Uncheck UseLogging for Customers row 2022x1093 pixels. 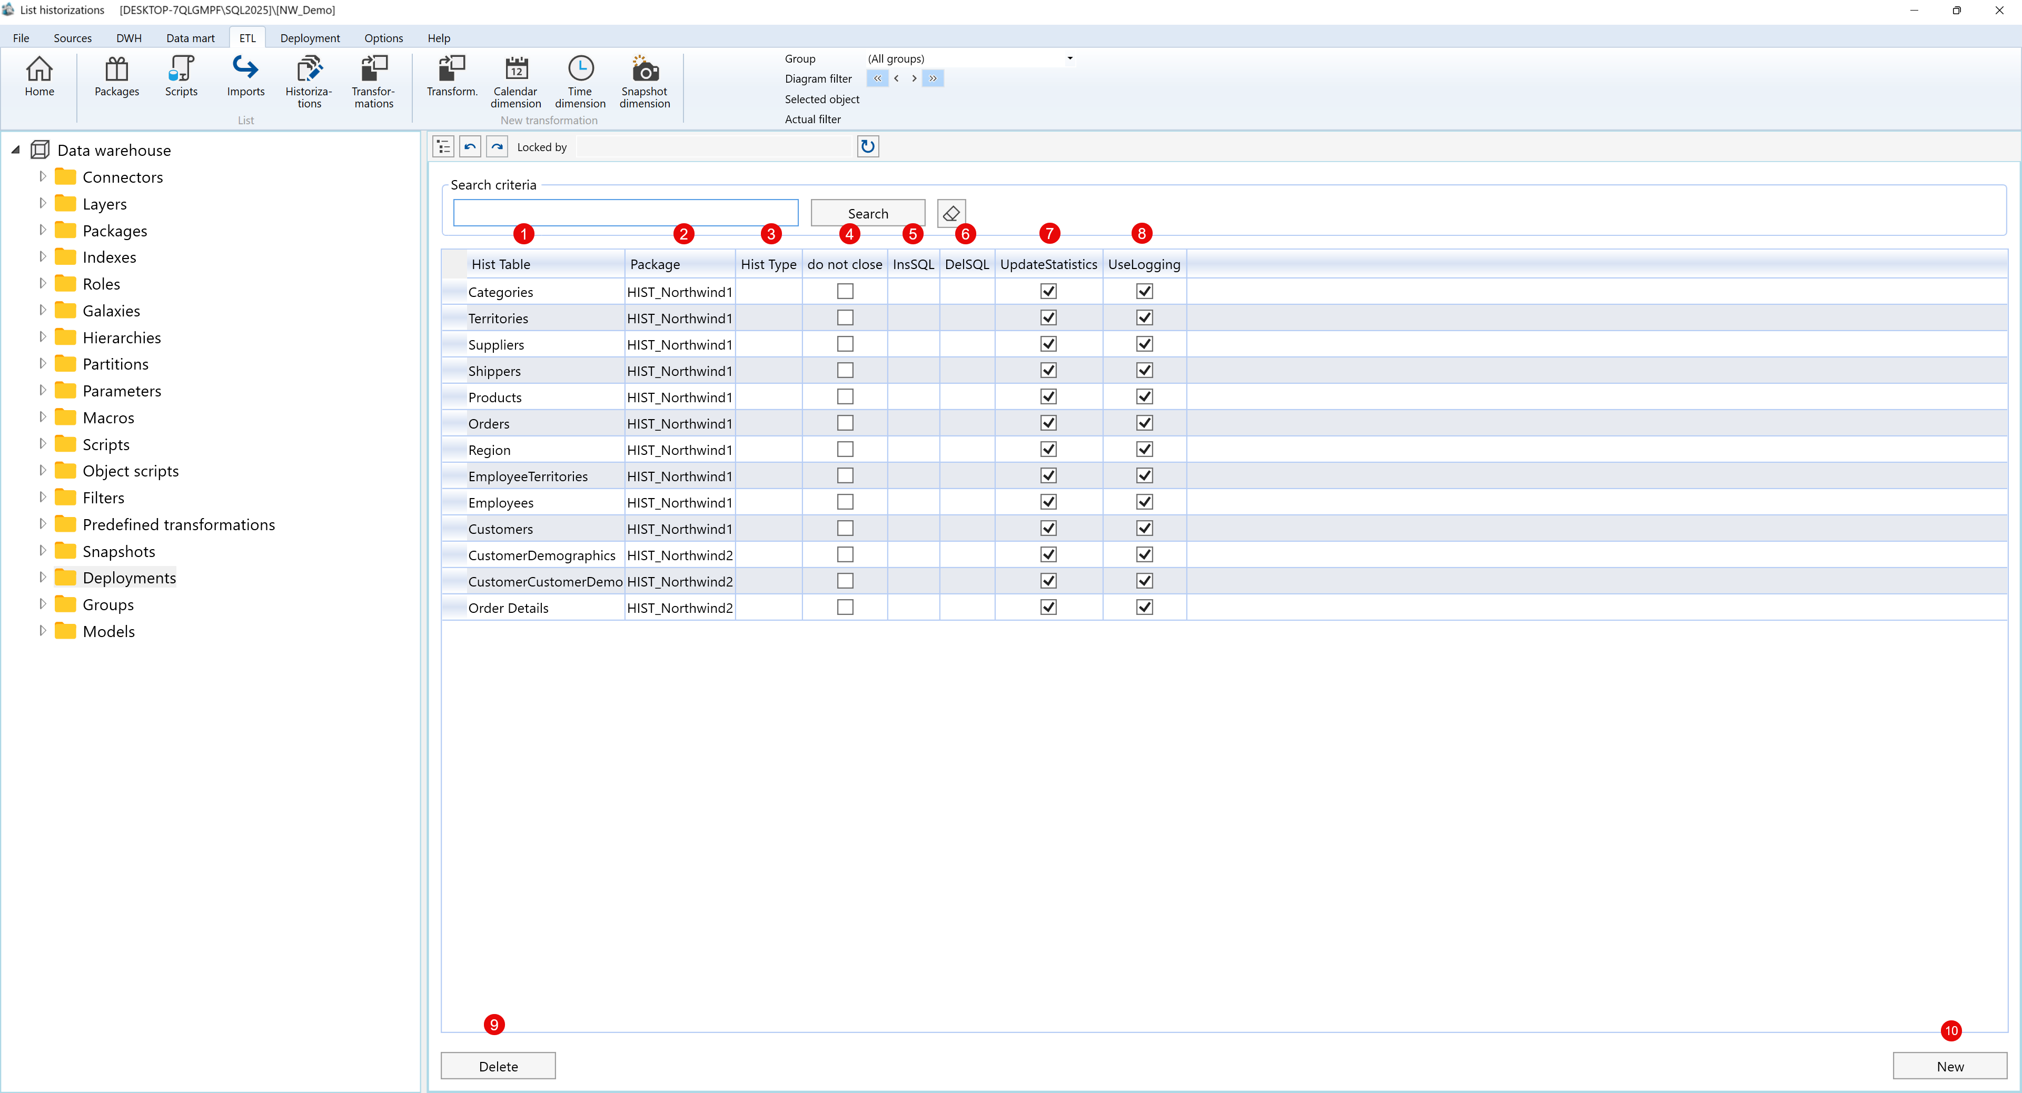(1144, 529)
